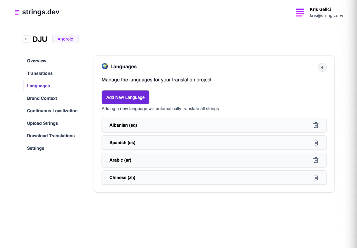Screen dimensions: 357x248
Task: Open project Settings in sidebar
Action: 36,148
